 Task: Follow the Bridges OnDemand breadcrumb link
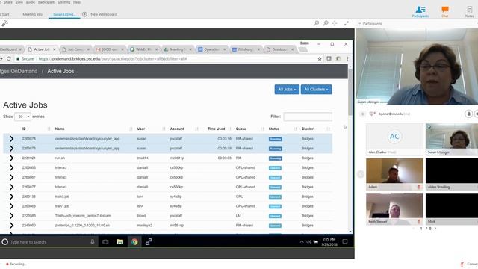click(19, 71)
